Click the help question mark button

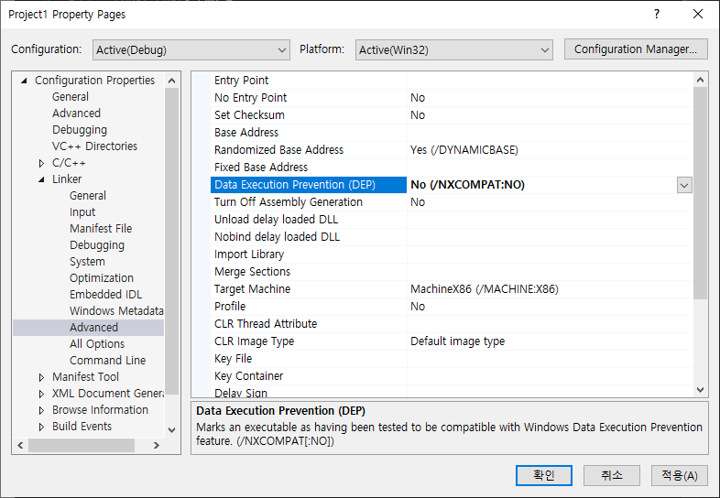[x=657, y=15]
